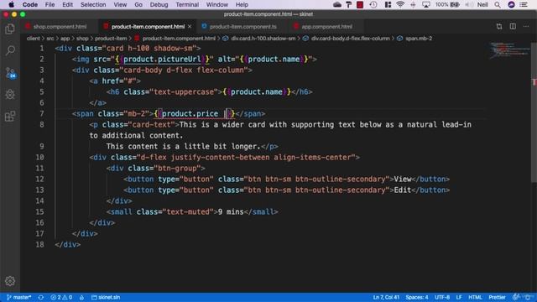
Task: Click the battery status icon
Action: click(x=455, y=4)
